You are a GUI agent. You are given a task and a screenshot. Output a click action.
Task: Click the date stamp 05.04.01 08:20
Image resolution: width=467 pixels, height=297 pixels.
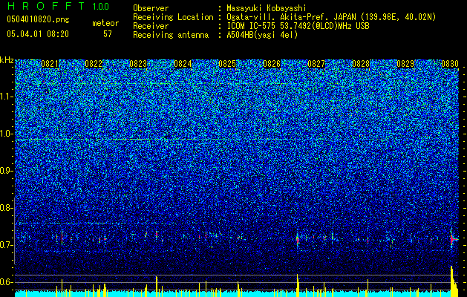(38, 34)
